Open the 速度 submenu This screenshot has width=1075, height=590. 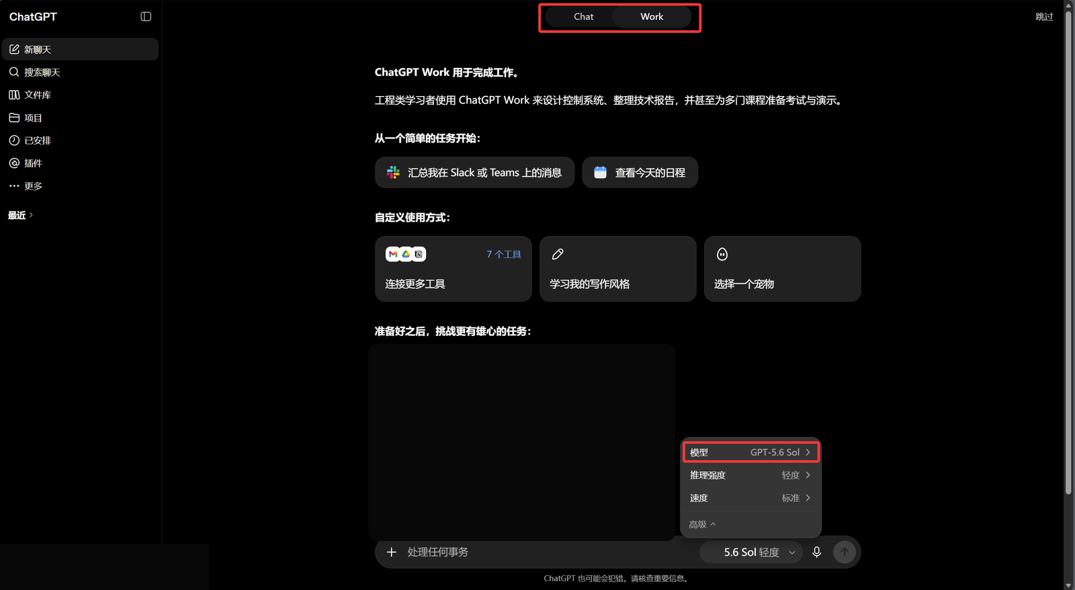click(x=750, y=498)
